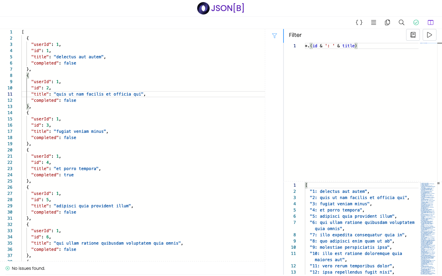442x276 pixels.
Task: Validate the document via green checkmark icon
Action: click(x=416, y=22)
